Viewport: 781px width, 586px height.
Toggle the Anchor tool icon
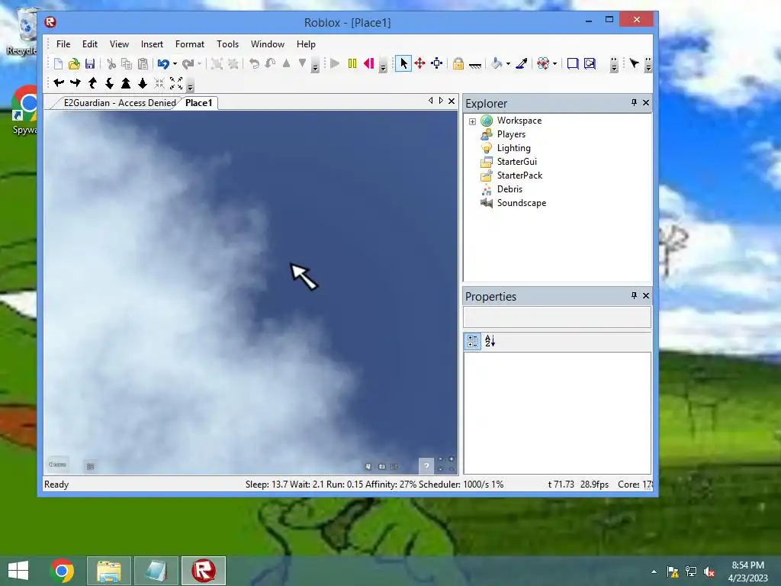pyautogui.click(x=475, y=64)
